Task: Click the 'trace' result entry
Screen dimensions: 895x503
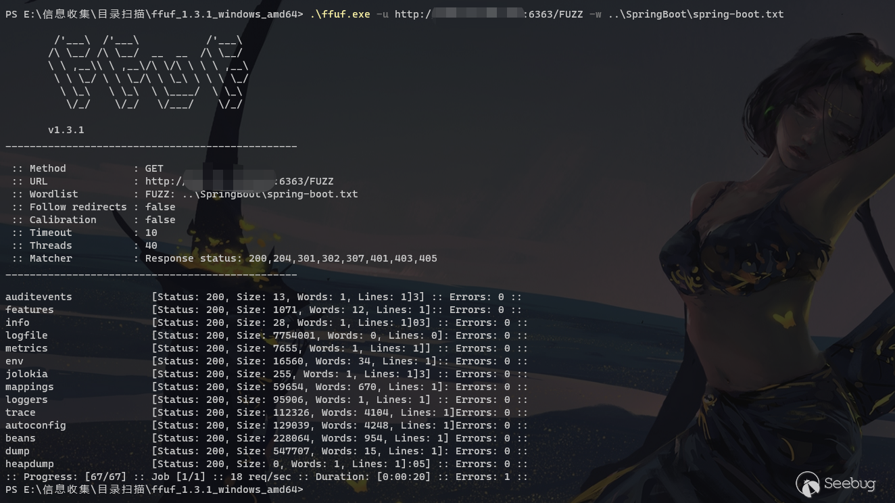Action: pos(20,412)
